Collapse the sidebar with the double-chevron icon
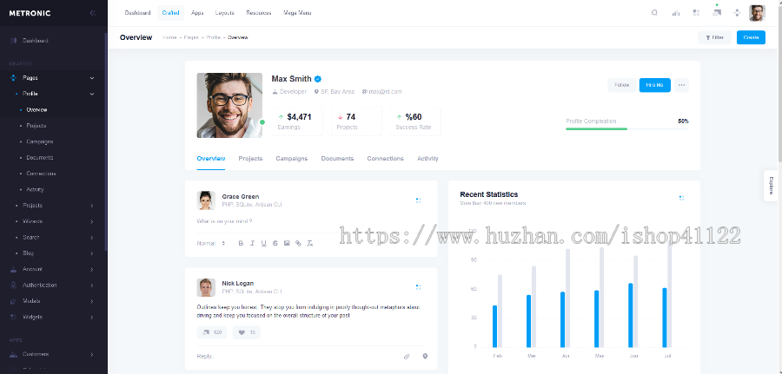 [x=92, y=13]
